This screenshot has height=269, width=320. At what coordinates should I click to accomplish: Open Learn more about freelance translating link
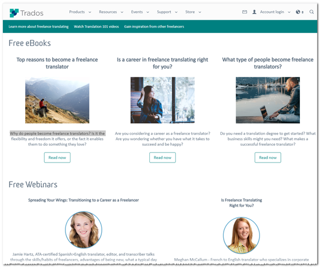coord(39,26)
